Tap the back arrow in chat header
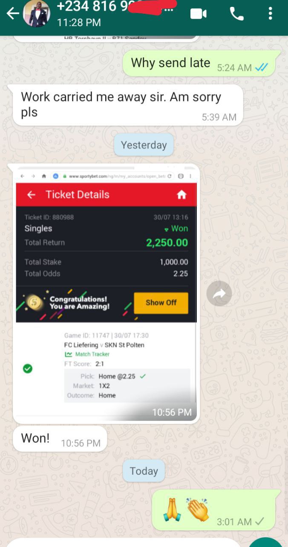288x547 pixels. click(12, 14)
